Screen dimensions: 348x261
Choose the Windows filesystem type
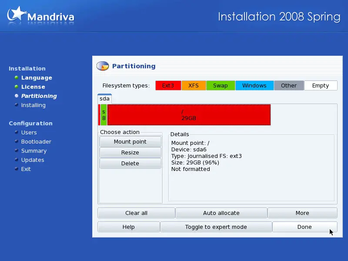point(254,85)
